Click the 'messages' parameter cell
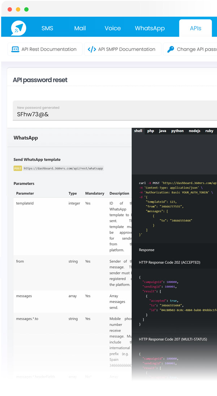Screen dimensions: 217x396 tap(24, 296)
